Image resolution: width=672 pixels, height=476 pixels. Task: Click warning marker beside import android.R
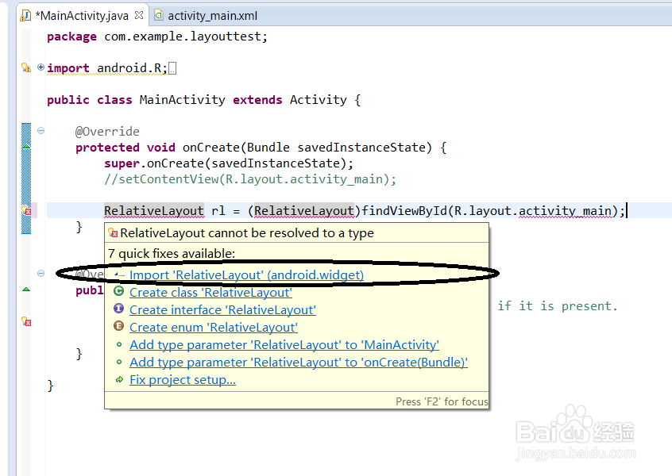tap(26, 67)
